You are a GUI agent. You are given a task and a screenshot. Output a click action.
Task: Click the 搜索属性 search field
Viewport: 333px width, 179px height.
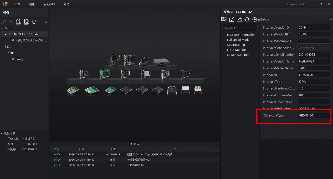coord(240,28)
